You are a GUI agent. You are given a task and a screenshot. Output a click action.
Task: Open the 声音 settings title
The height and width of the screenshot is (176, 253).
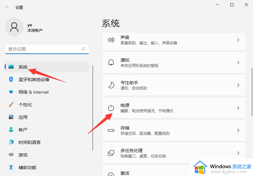[x=125, y=37]
